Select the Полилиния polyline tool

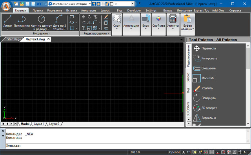(x=22, y=22)
